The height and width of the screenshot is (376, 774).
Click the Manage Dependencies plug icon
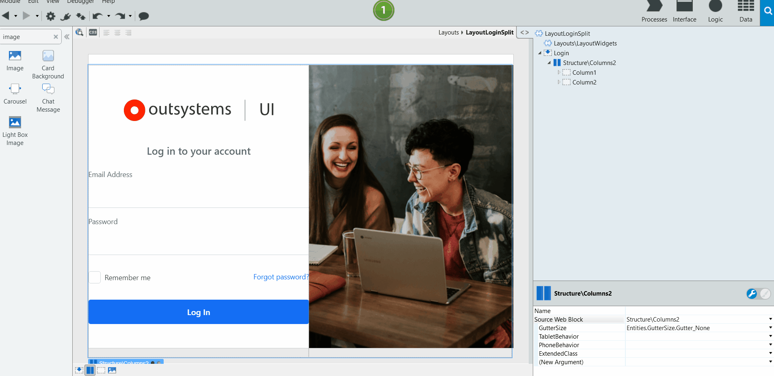tap(65, 16)
